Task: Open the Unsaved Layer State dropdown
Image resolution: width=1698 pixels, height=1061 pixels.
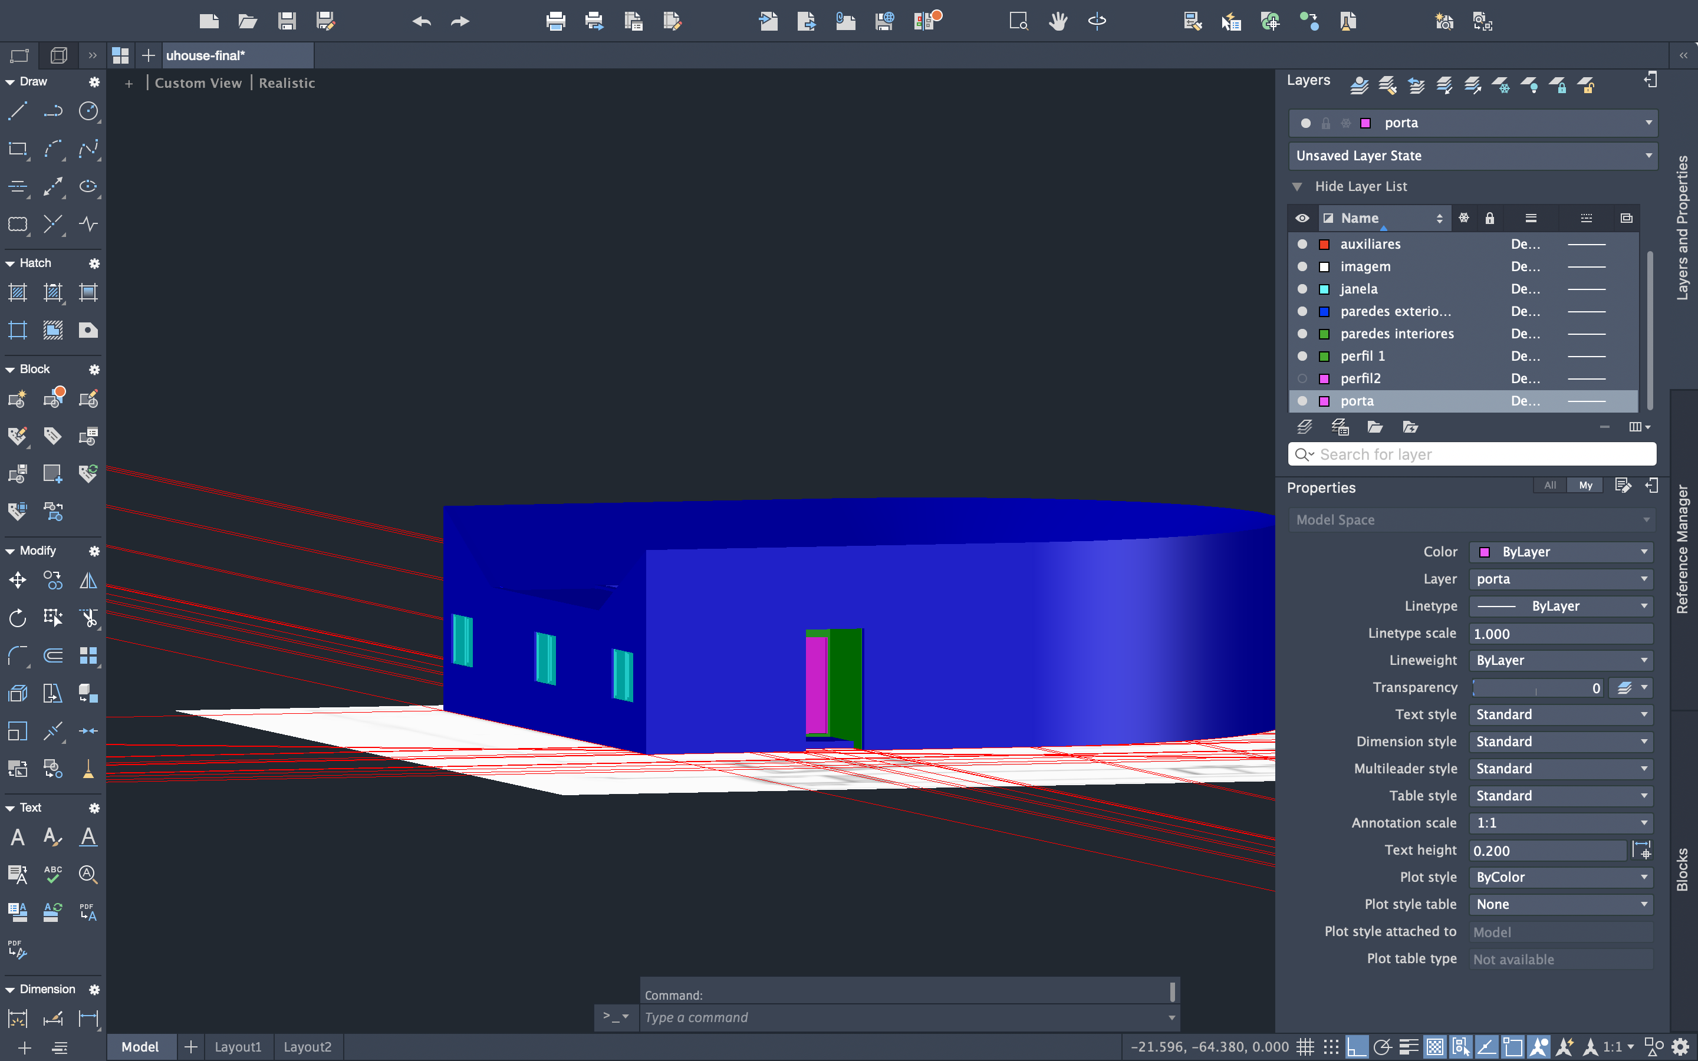Action: coord(1473,156)
